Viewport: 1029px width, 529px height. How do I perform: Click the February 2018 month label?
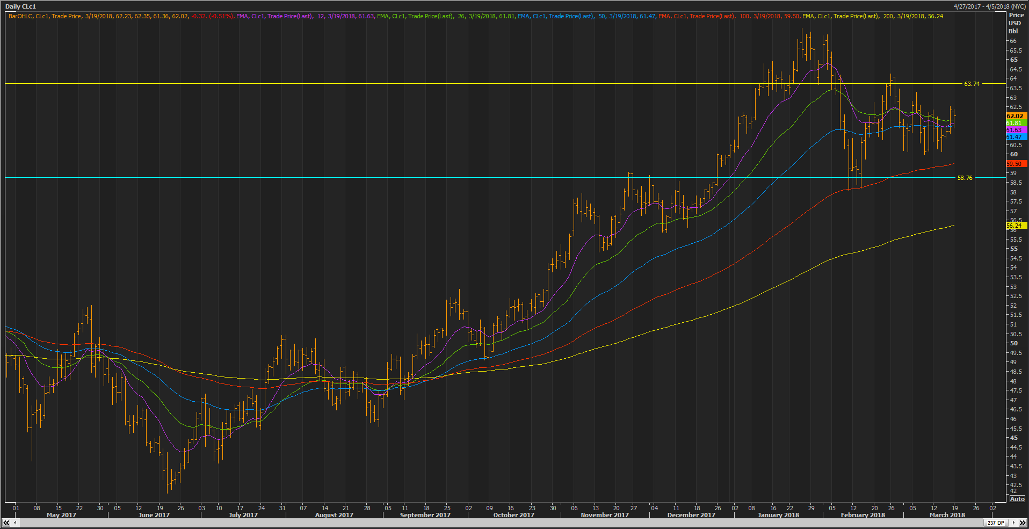click(x=863, y=515)
